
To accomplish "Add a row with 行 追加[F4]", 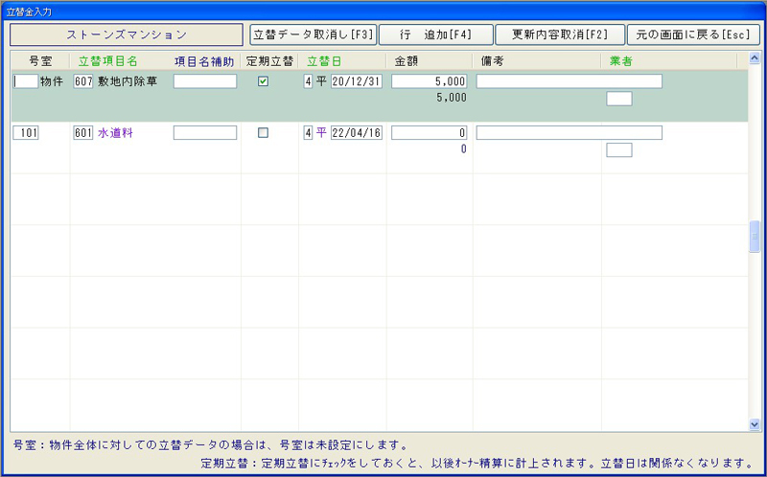I will click(435, 34).
